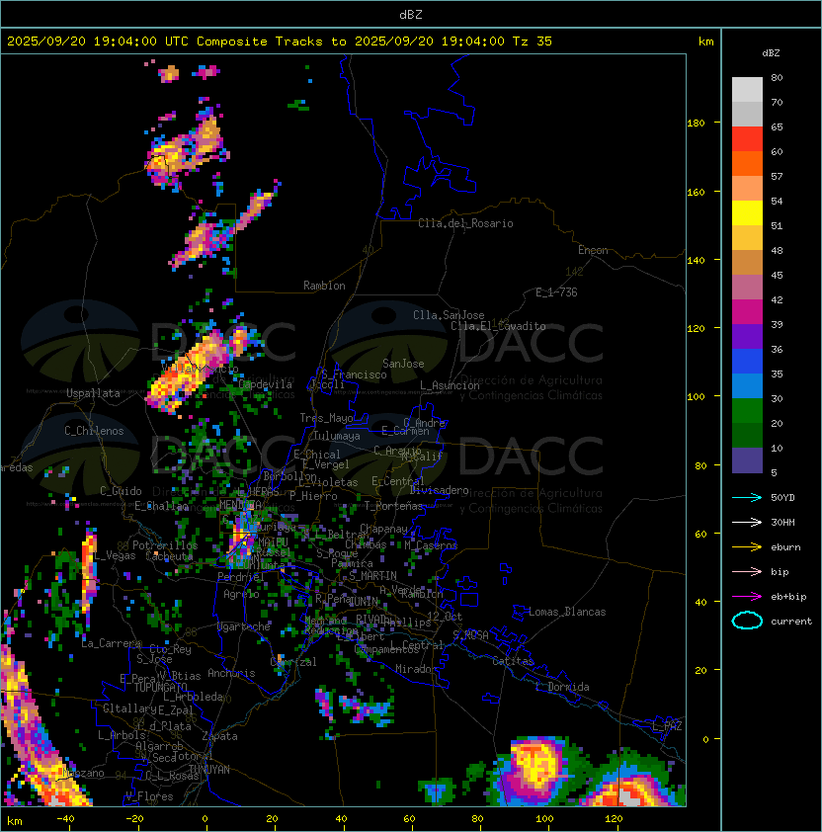The image size is (822, 832).
Task: Select the red swatch below 65 dBZ
Action: (x=747, y=139)
